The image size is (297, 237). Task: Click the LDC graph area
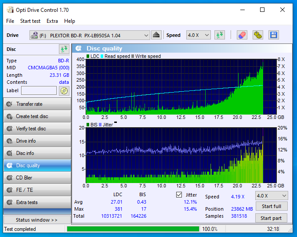click(181, 87)
